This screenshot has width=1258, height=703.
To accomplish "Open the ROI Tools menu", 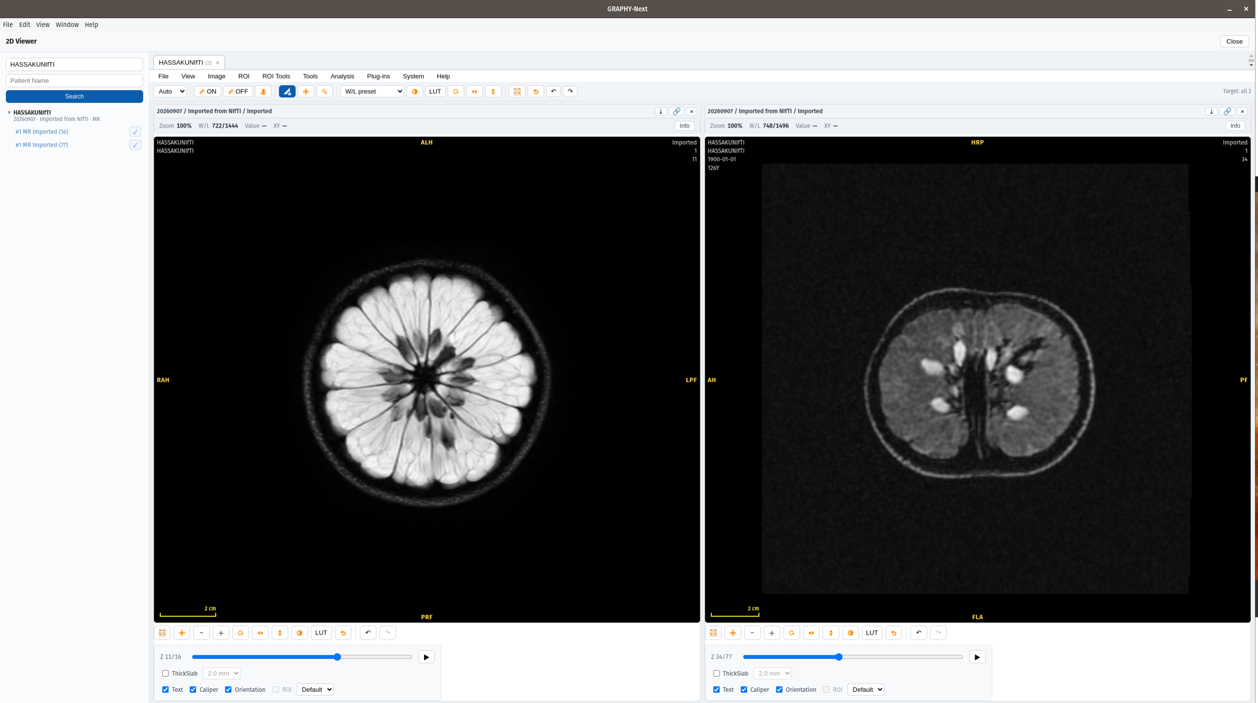I will coord(276,76).
